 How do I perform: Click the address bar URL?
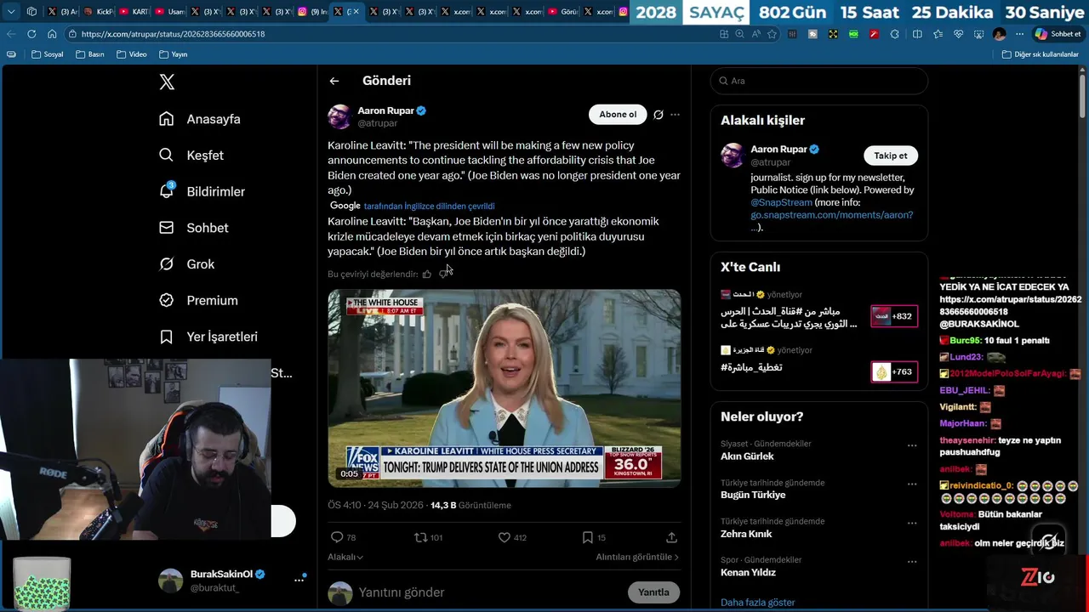pyautogui.click(x=173, y=34)
